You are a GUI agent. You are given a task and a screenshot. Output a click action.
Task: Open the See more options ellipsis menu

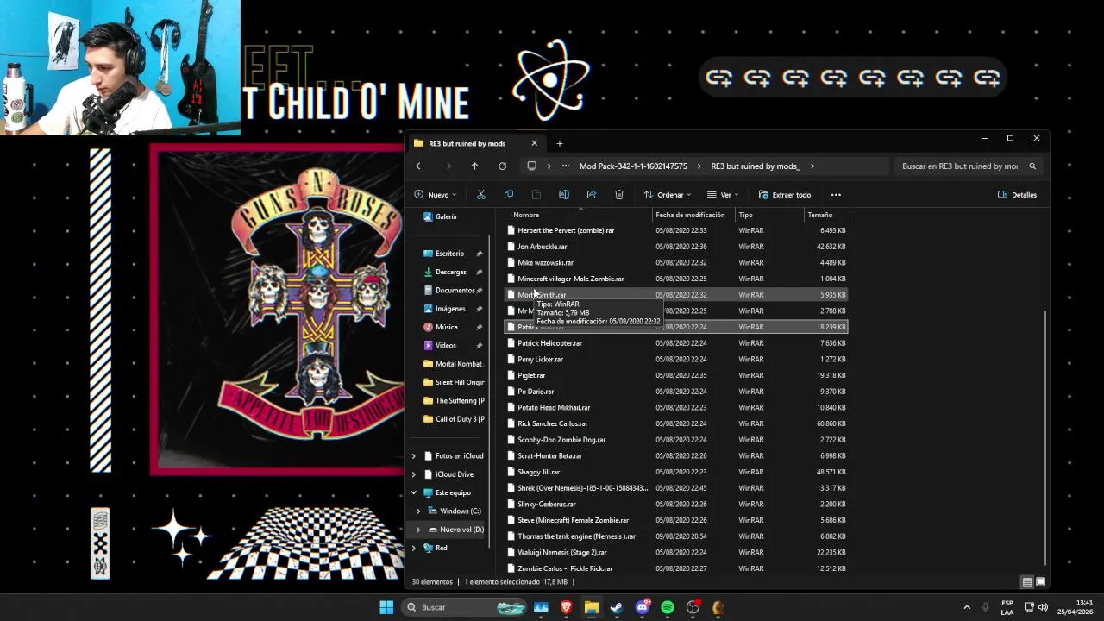pyautogui.click(x=836, y=195)
